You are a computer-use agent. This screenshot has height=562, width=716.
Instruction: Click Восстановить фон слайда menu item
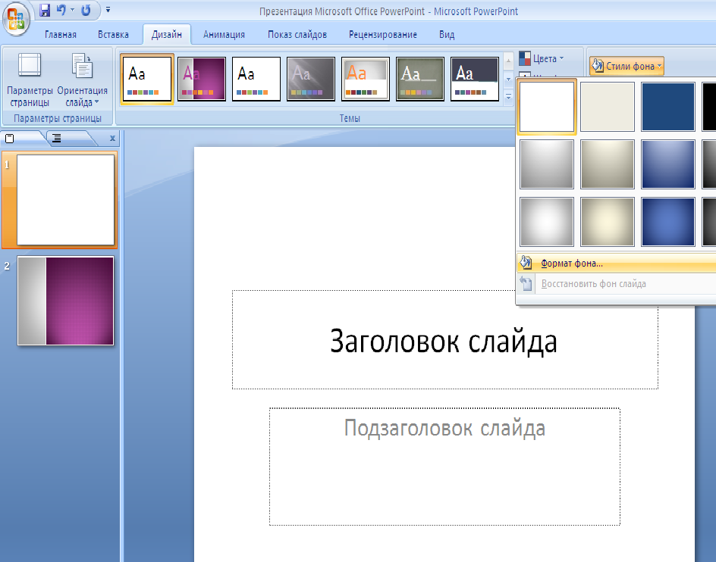click(617, 284)
